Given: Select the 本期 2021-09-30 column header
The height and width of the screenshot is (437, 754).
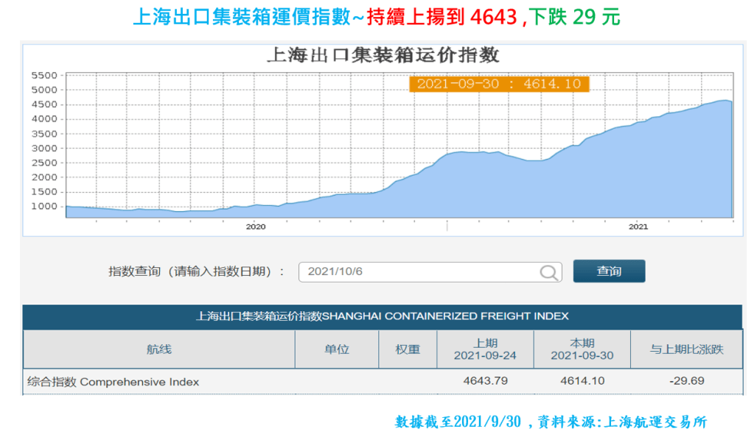Looking at the screenshot, I should [x=582, y=349].
